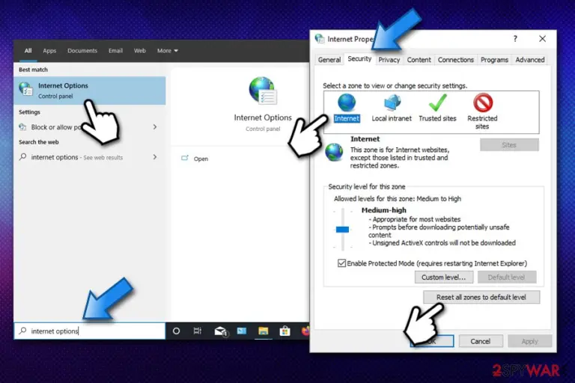575x383 pixels.
Task: Switch to the Programs tab
Action: [494, 60]
